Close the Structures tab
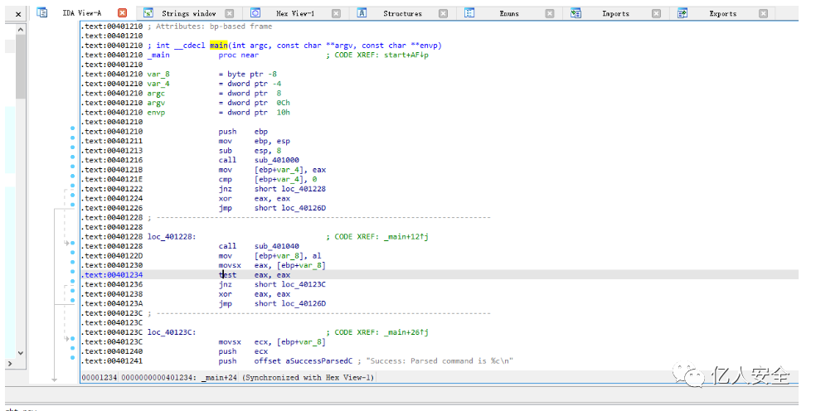 443,13
